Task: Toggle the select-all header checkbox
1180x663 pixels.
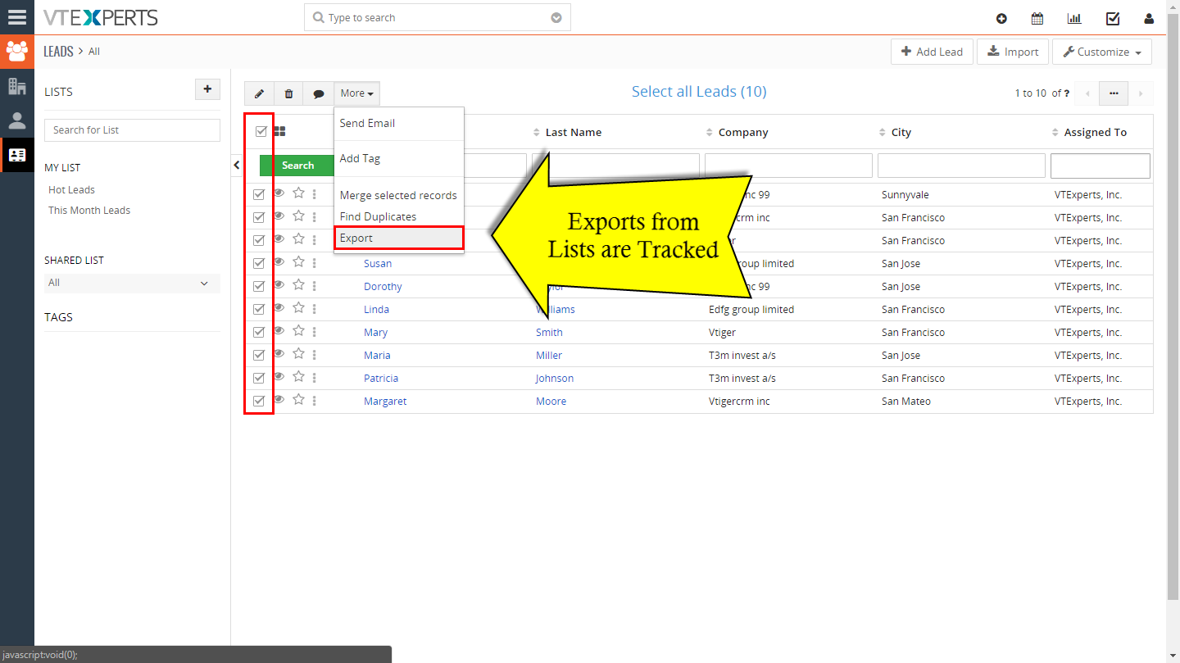Action: tap(261, 131)
